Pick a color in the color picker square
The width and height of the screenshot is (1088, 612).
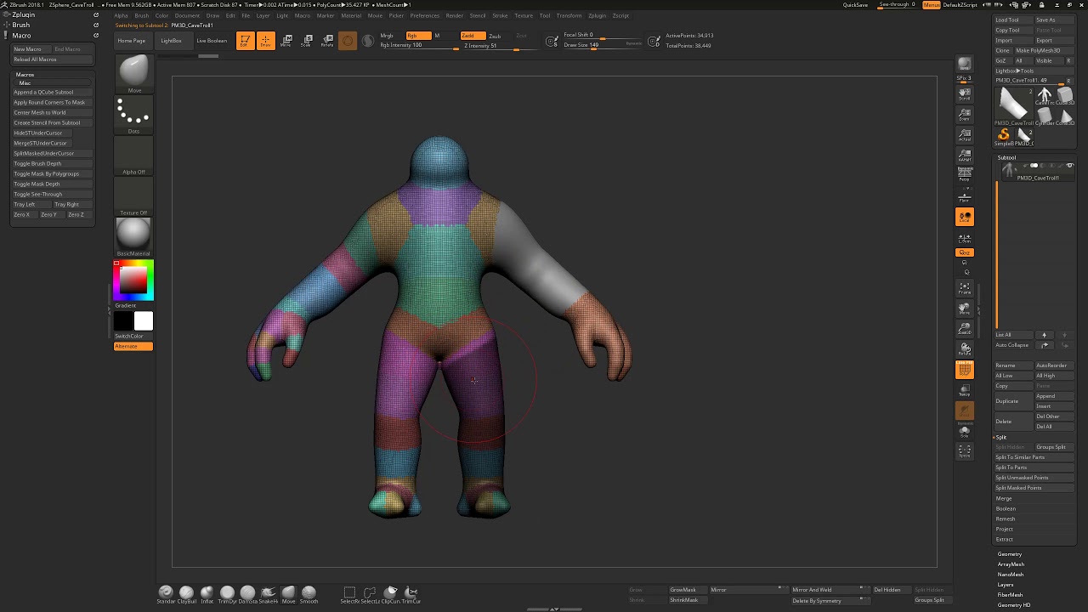133,280
